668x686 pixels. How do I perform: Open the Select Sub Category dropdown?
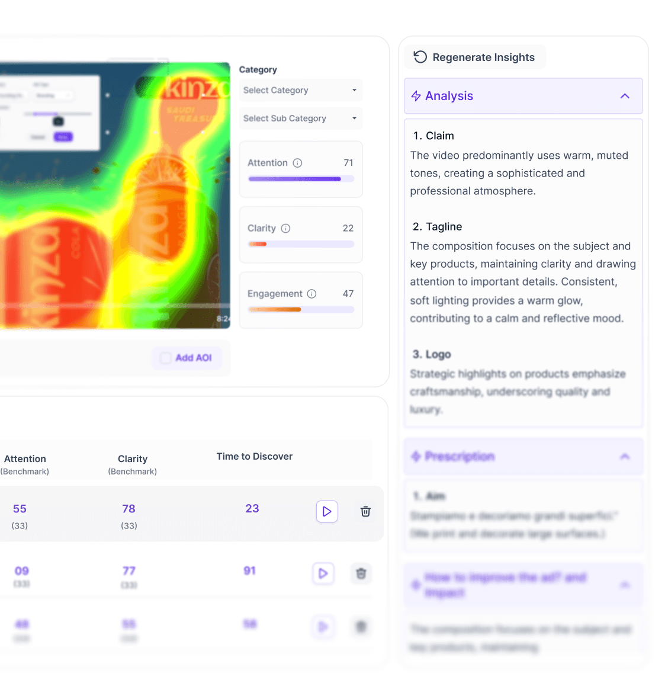[x=300, y=118]
